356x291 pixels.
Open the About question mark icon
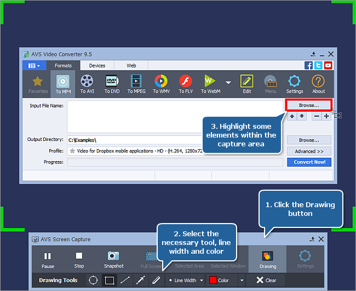pos(318,84)
